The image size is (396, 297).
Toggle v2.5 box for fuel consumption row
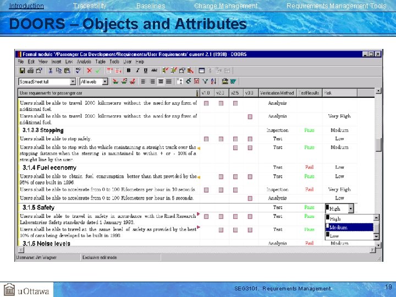click(x=235, y=177)
